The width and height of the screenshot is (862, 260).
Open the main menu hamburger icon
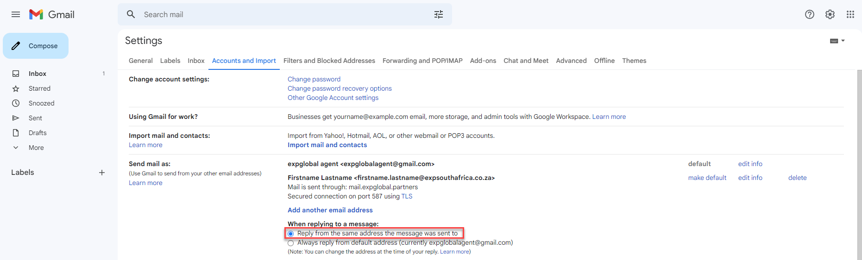tap(16, 14)
